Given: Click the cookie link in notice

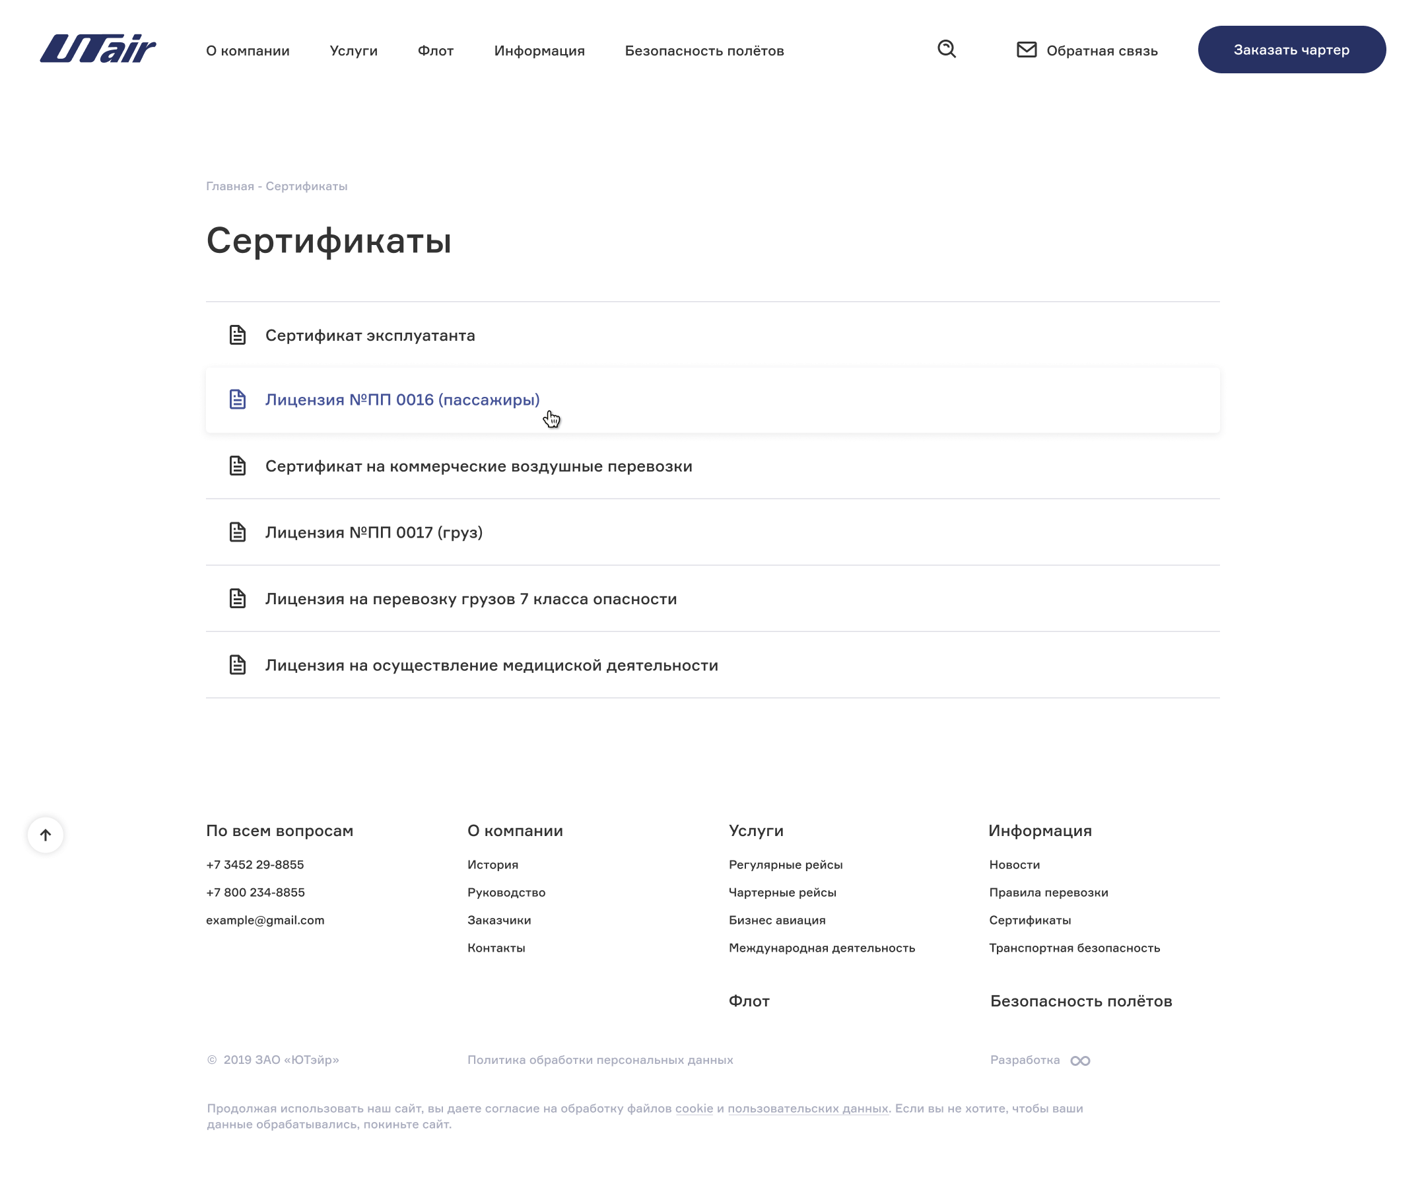Looking at the screenshot, I should click(693, 1108).
